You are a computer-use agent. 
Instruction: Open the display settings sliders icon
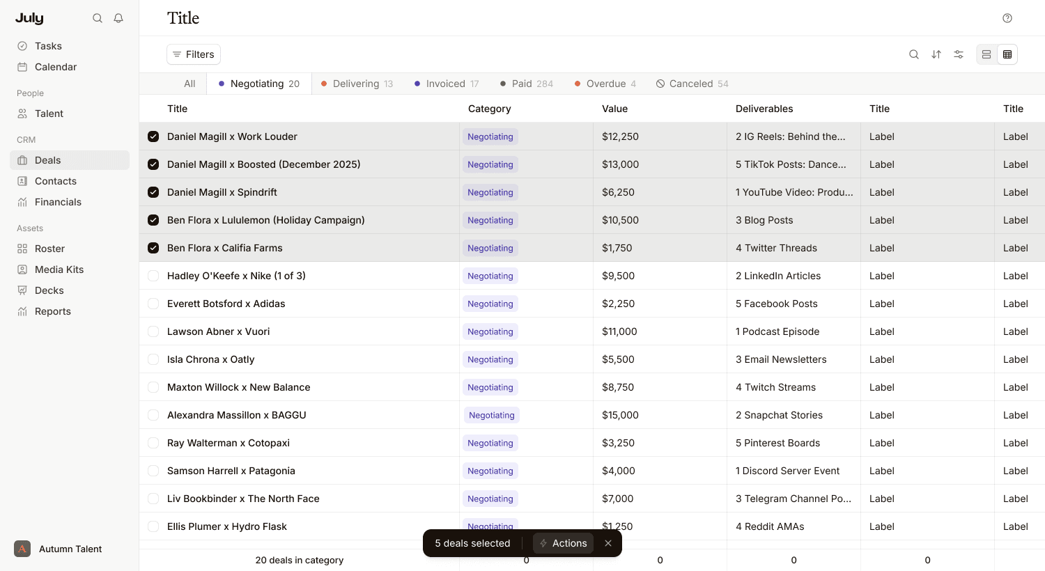(x=959, y=54)
